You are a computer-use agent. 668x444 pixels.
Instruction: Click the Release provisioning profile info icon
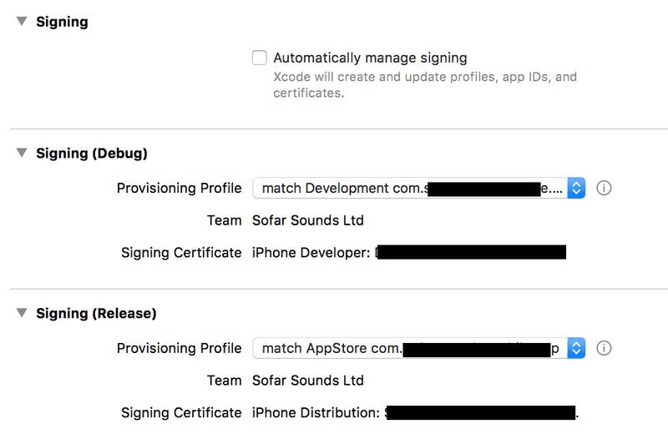(x=605, y=349)
